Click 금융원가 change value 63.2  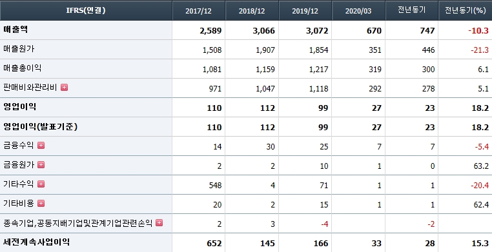(482, 166)
